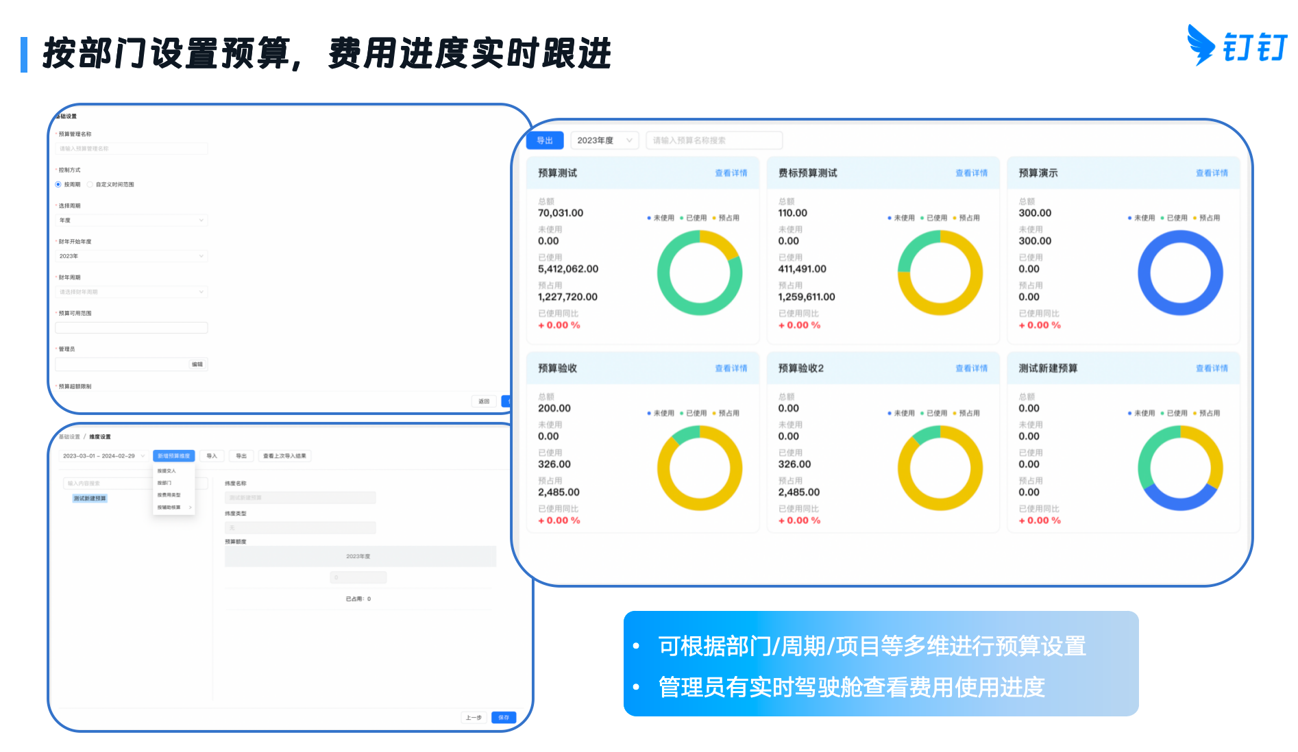
Task: Click the 导出 button in dimension settings
Action: click(x=241, y=455)
